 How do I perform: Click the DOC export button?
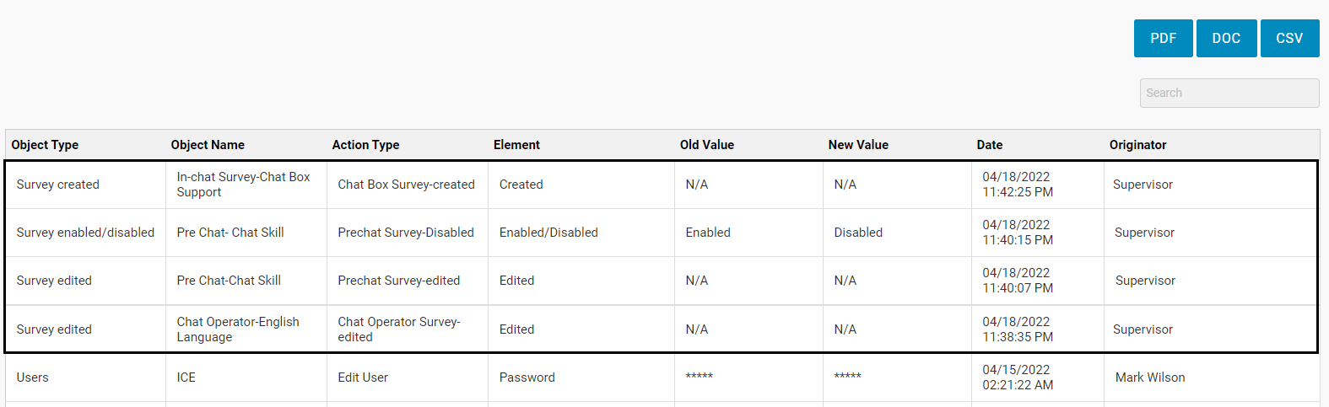(1226, 39)
